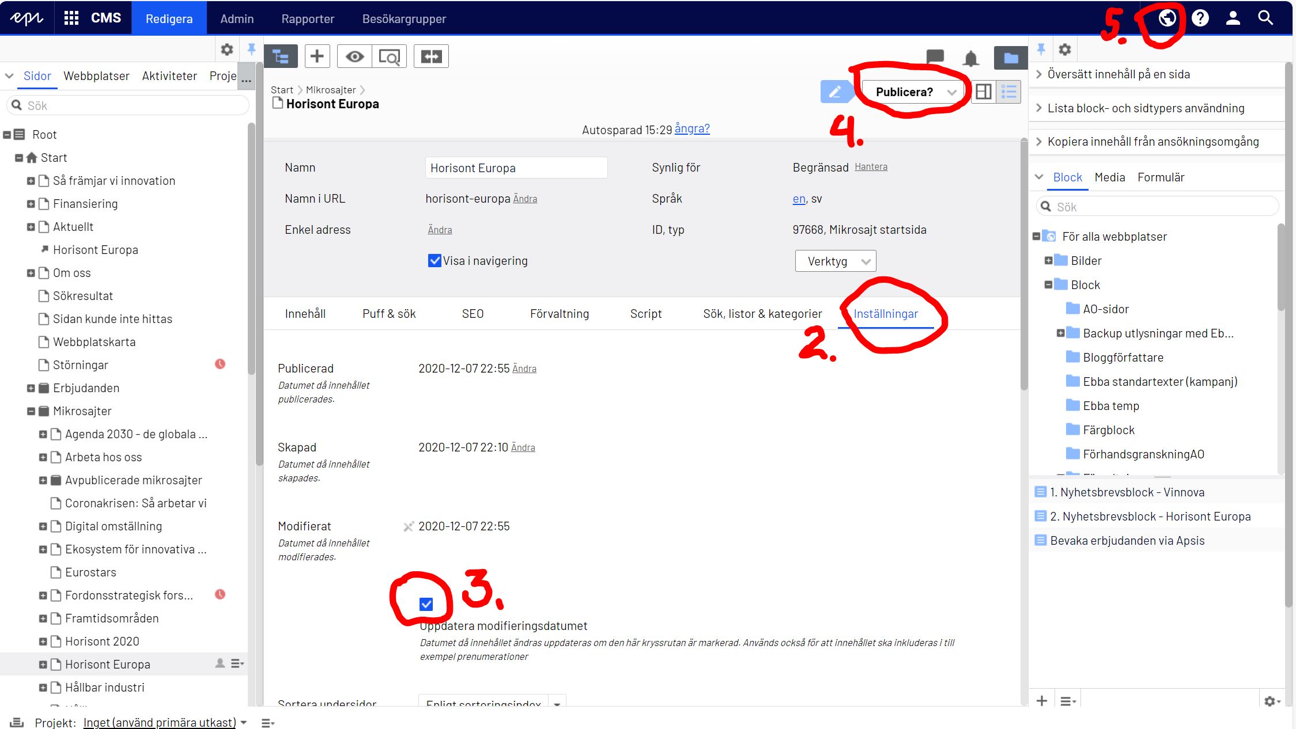Open the Verktyg dropdown

pyautogui.click(x=836, y=261)
